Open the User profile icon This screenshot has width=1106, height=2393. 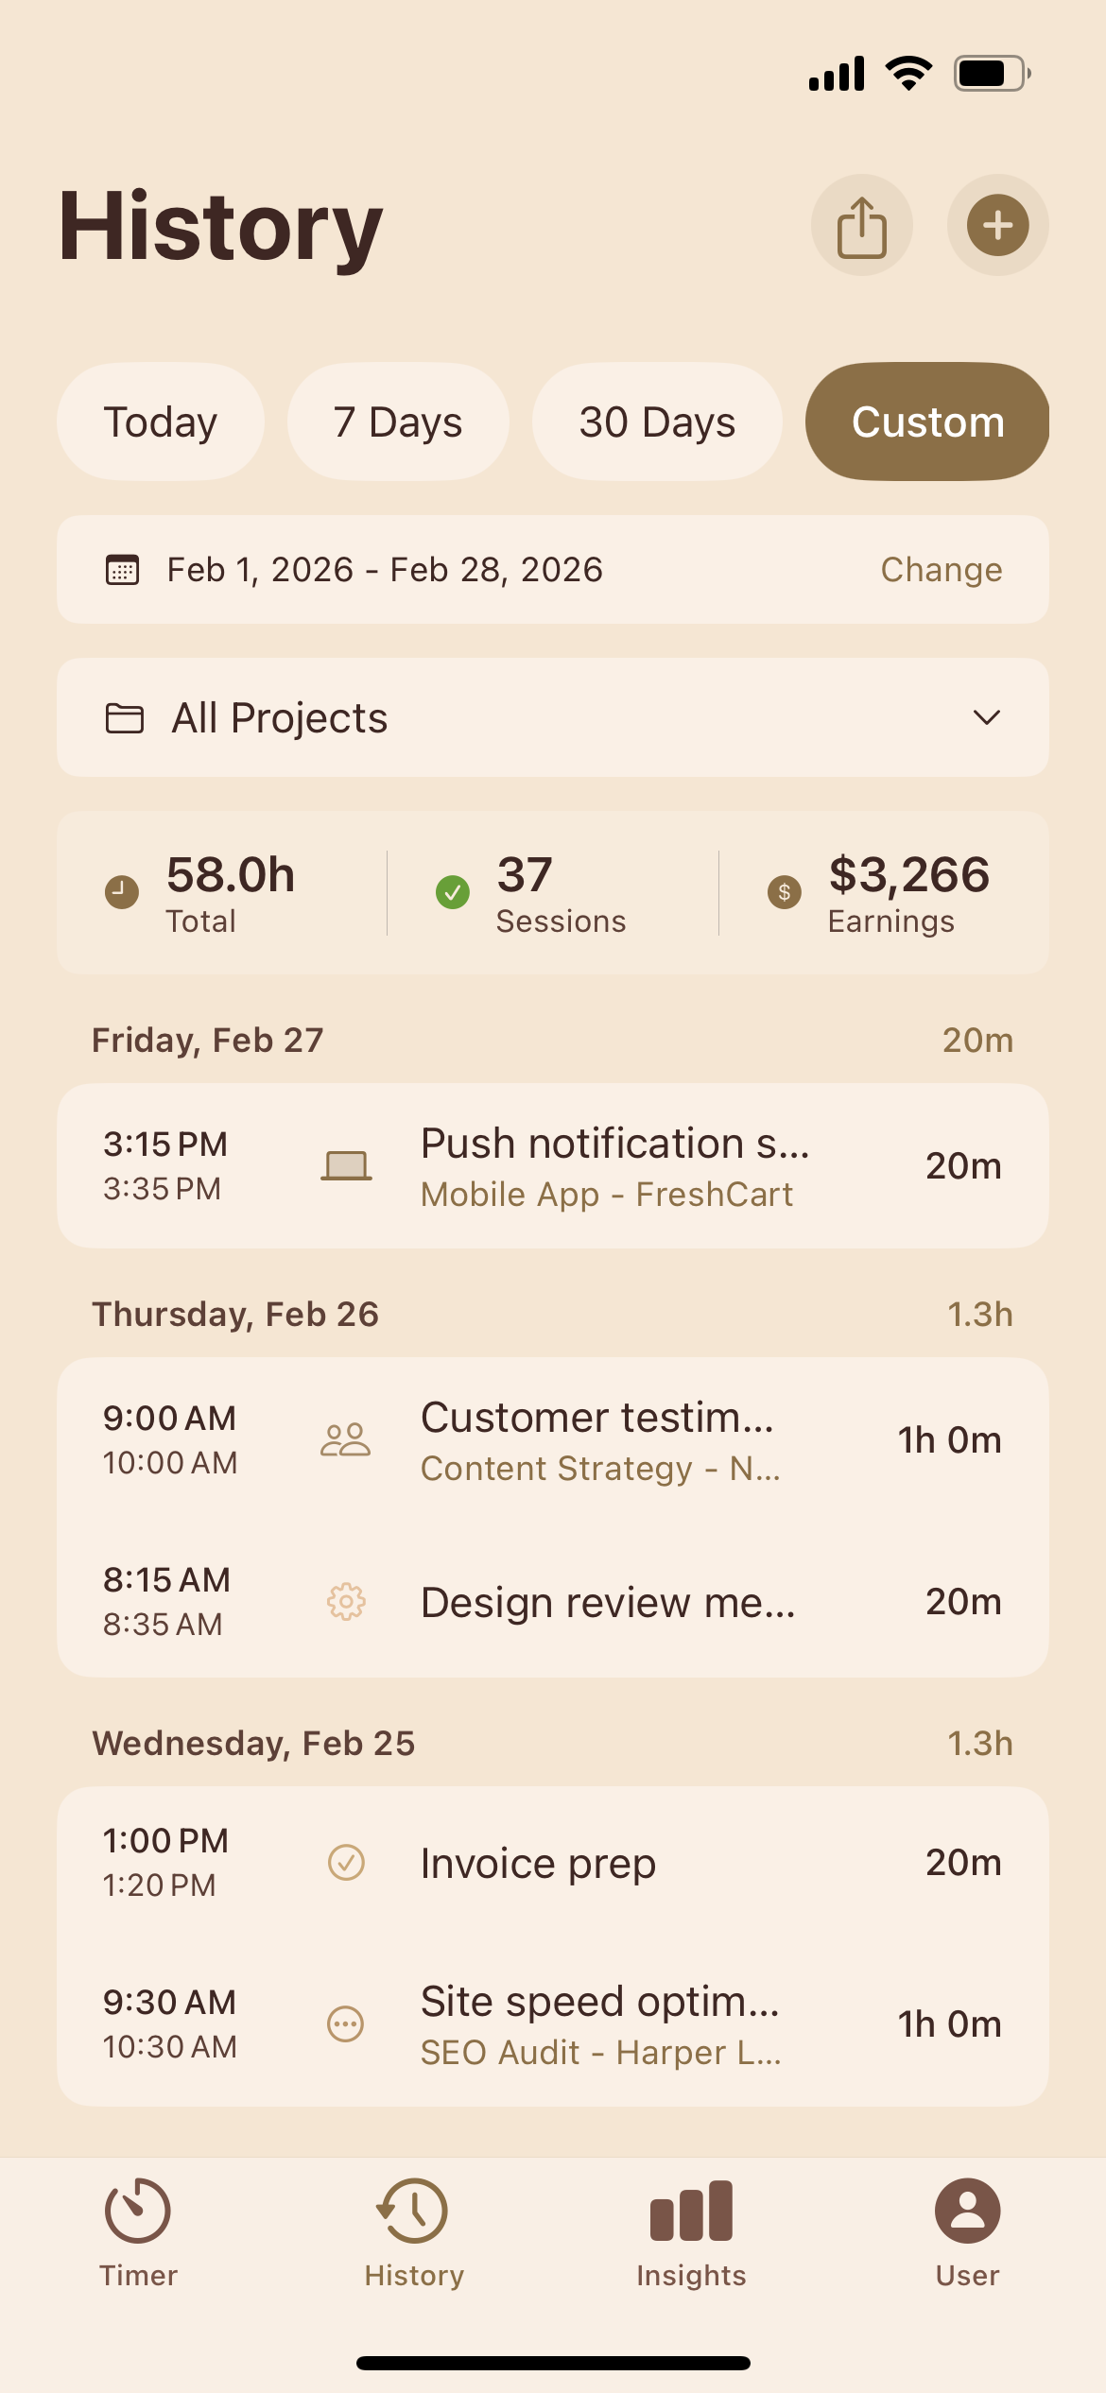pos(967,2211)
